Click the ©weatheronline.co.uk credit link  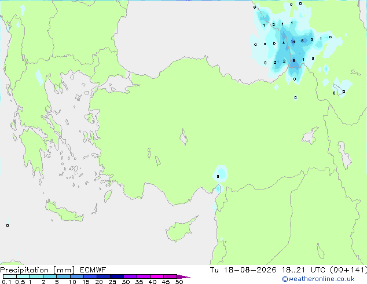(x=318, y=279)
